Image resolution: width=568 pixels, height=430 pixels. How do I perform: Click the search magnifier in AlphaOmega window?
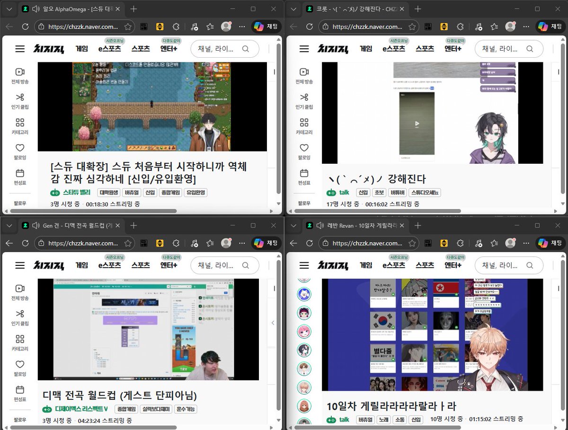click(245, 49)
